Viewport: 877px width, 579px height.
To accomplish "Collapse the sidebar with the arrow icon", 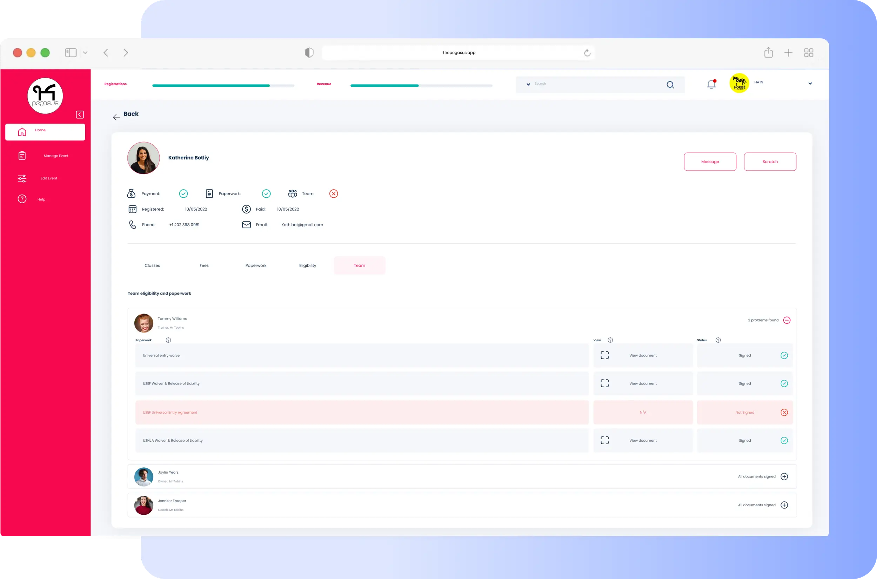I will (x=80, y=114).
